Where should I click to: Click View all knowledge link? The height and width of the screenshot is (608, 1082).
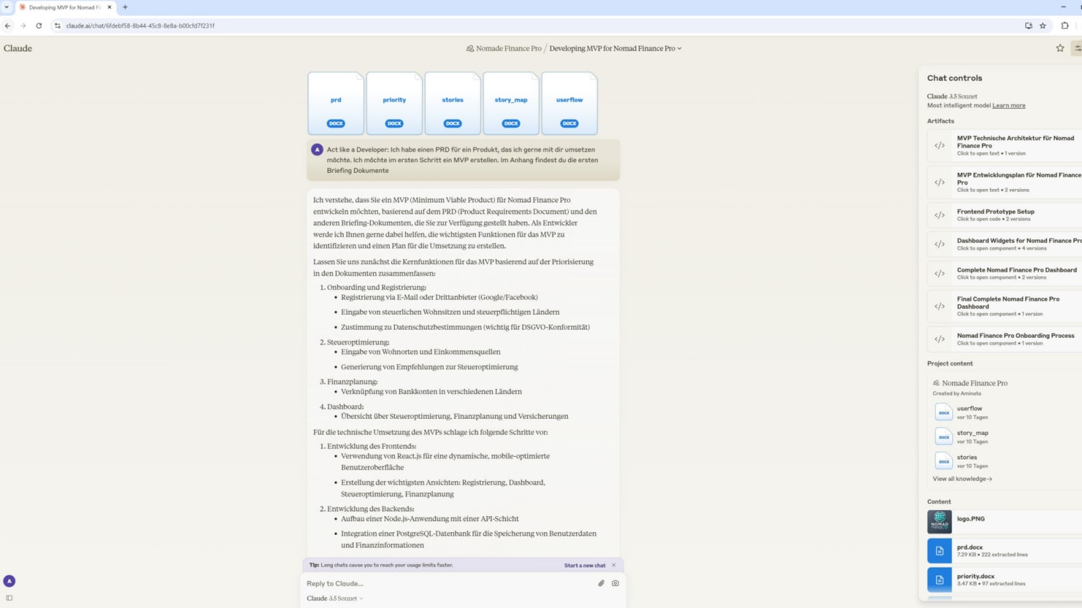(962, 479)
